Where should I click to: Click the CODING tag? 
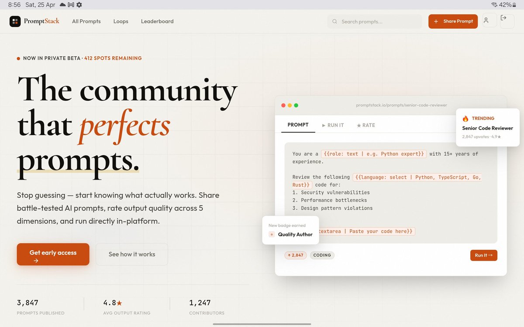[x=322, y=255]
